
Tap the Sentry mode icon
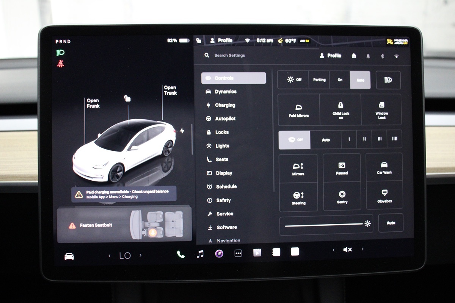[x=342, y=196]
